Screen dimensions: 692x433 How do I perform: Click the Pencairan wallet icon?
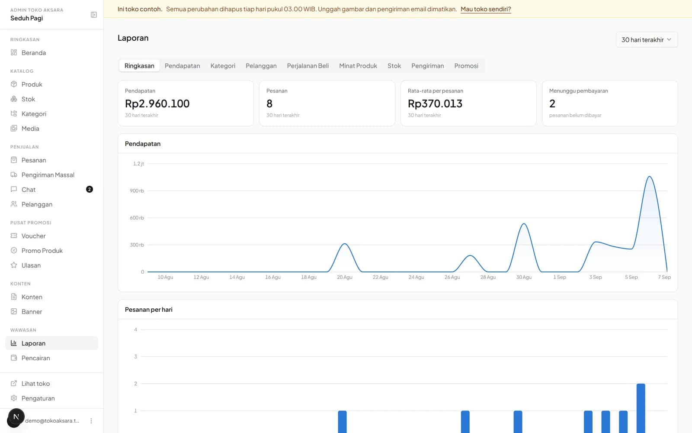tap(14, 358)
